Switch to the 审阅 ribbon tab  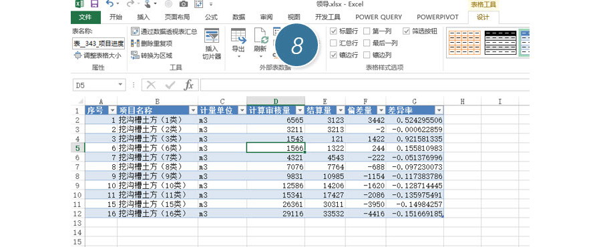click(266, 17)
